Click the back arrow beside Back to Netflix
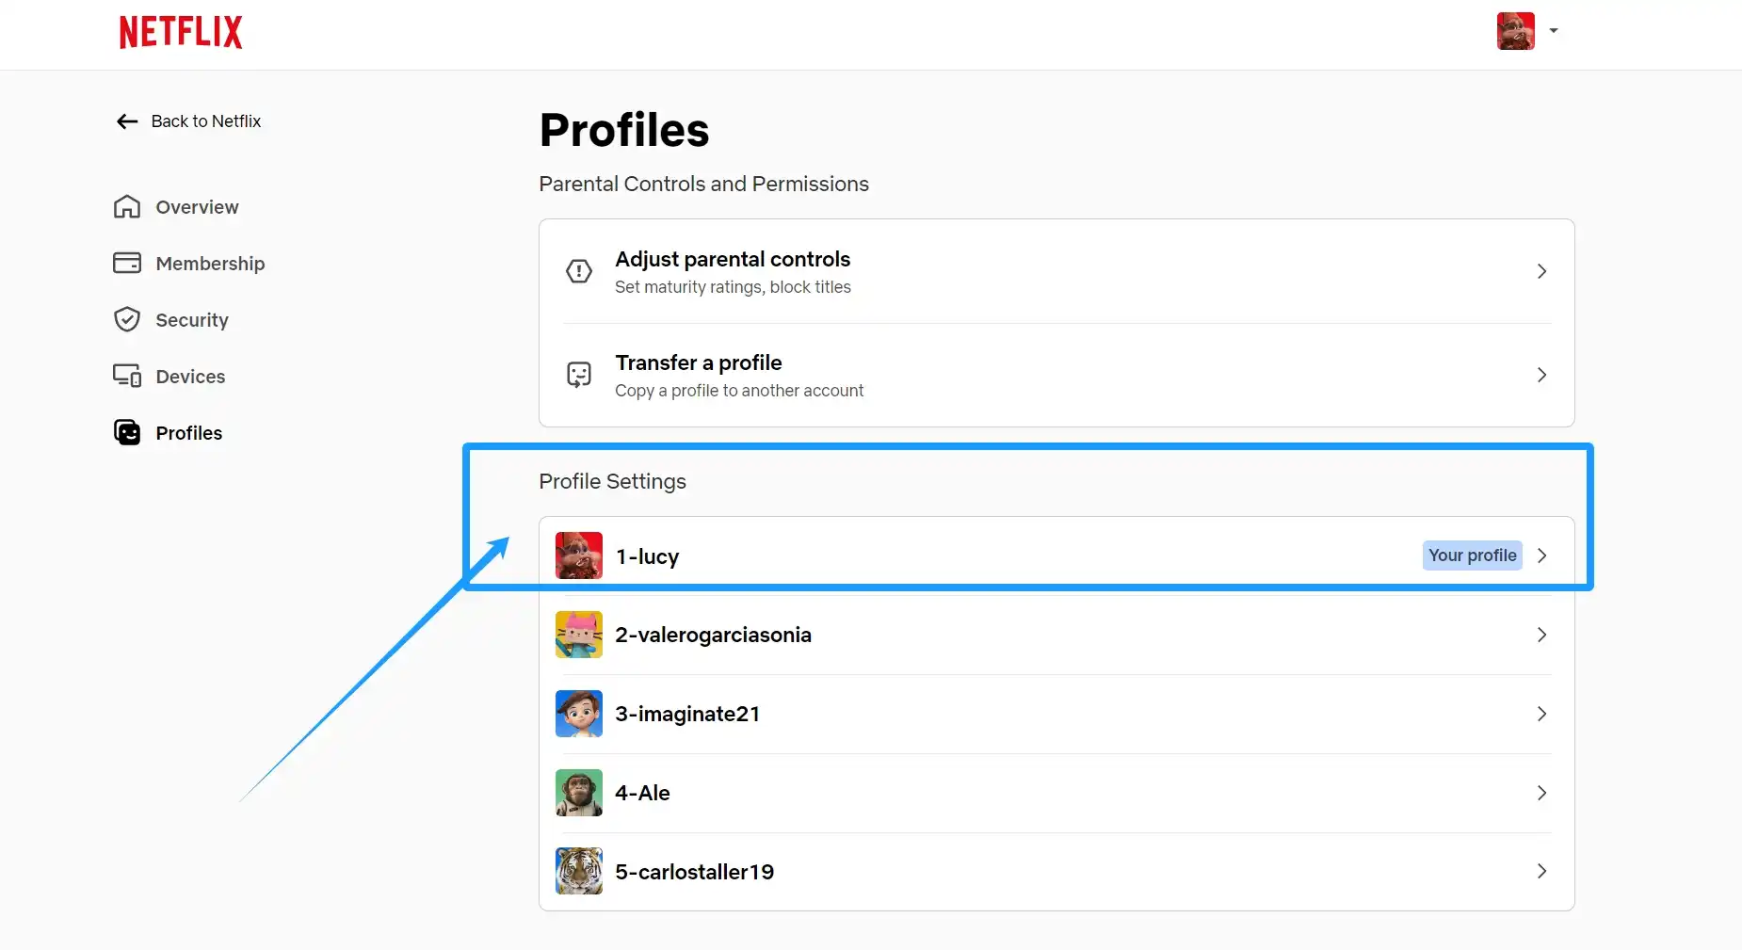The image size is (1742, 950). coord(127,121)
